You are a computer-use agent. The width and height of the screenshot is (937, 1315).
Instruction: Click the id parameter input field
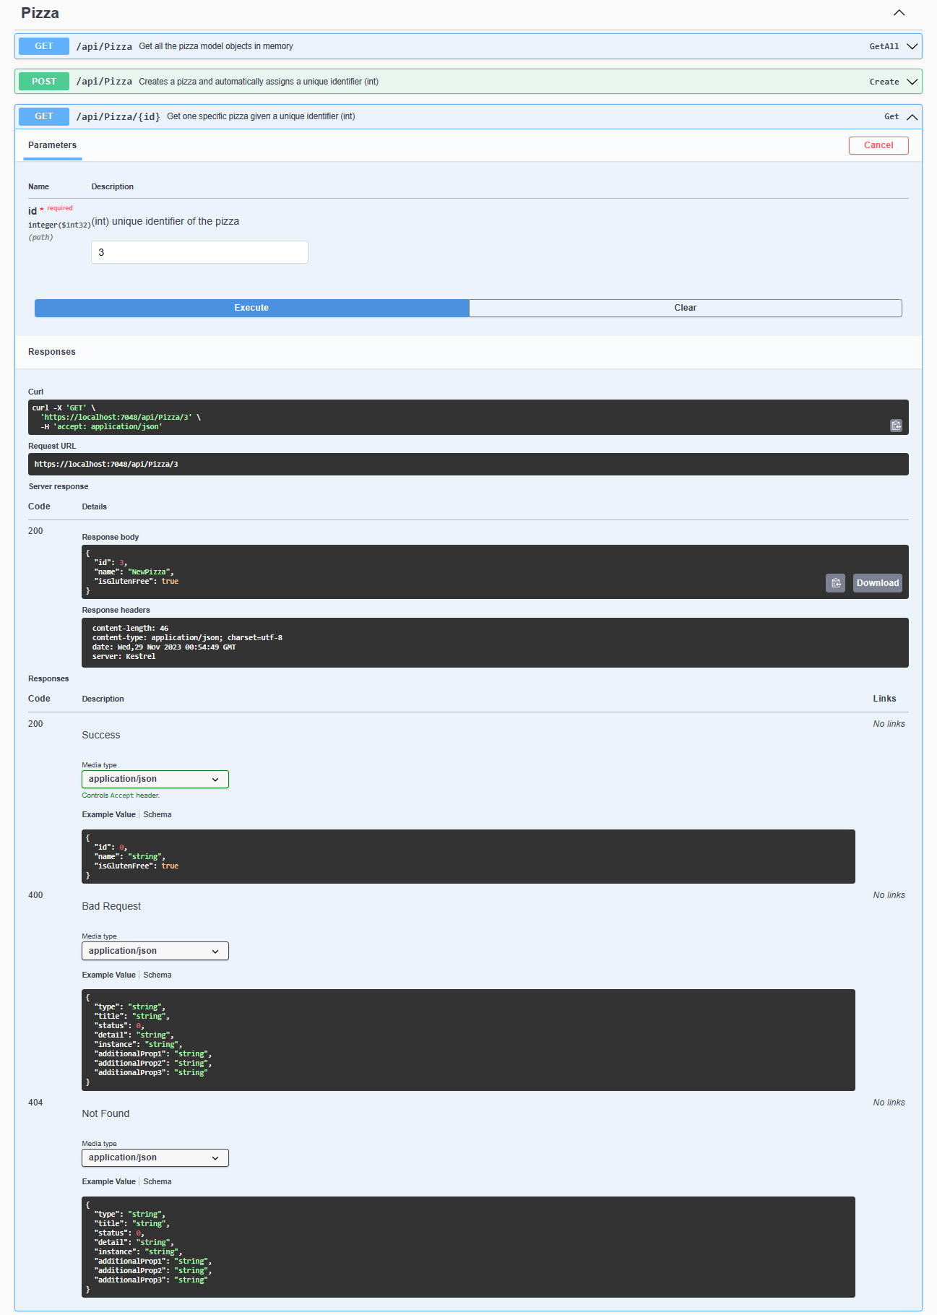199,252
